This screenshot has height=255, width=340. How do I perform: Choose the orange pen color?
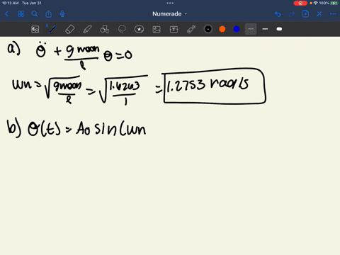222,29
